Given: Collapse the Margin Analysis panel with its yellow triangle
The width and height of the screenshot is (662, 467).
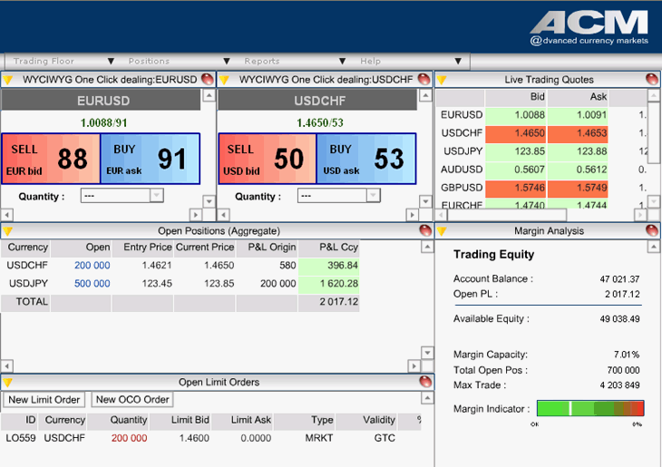Looking at the screenshot, I should click(442, 231).
